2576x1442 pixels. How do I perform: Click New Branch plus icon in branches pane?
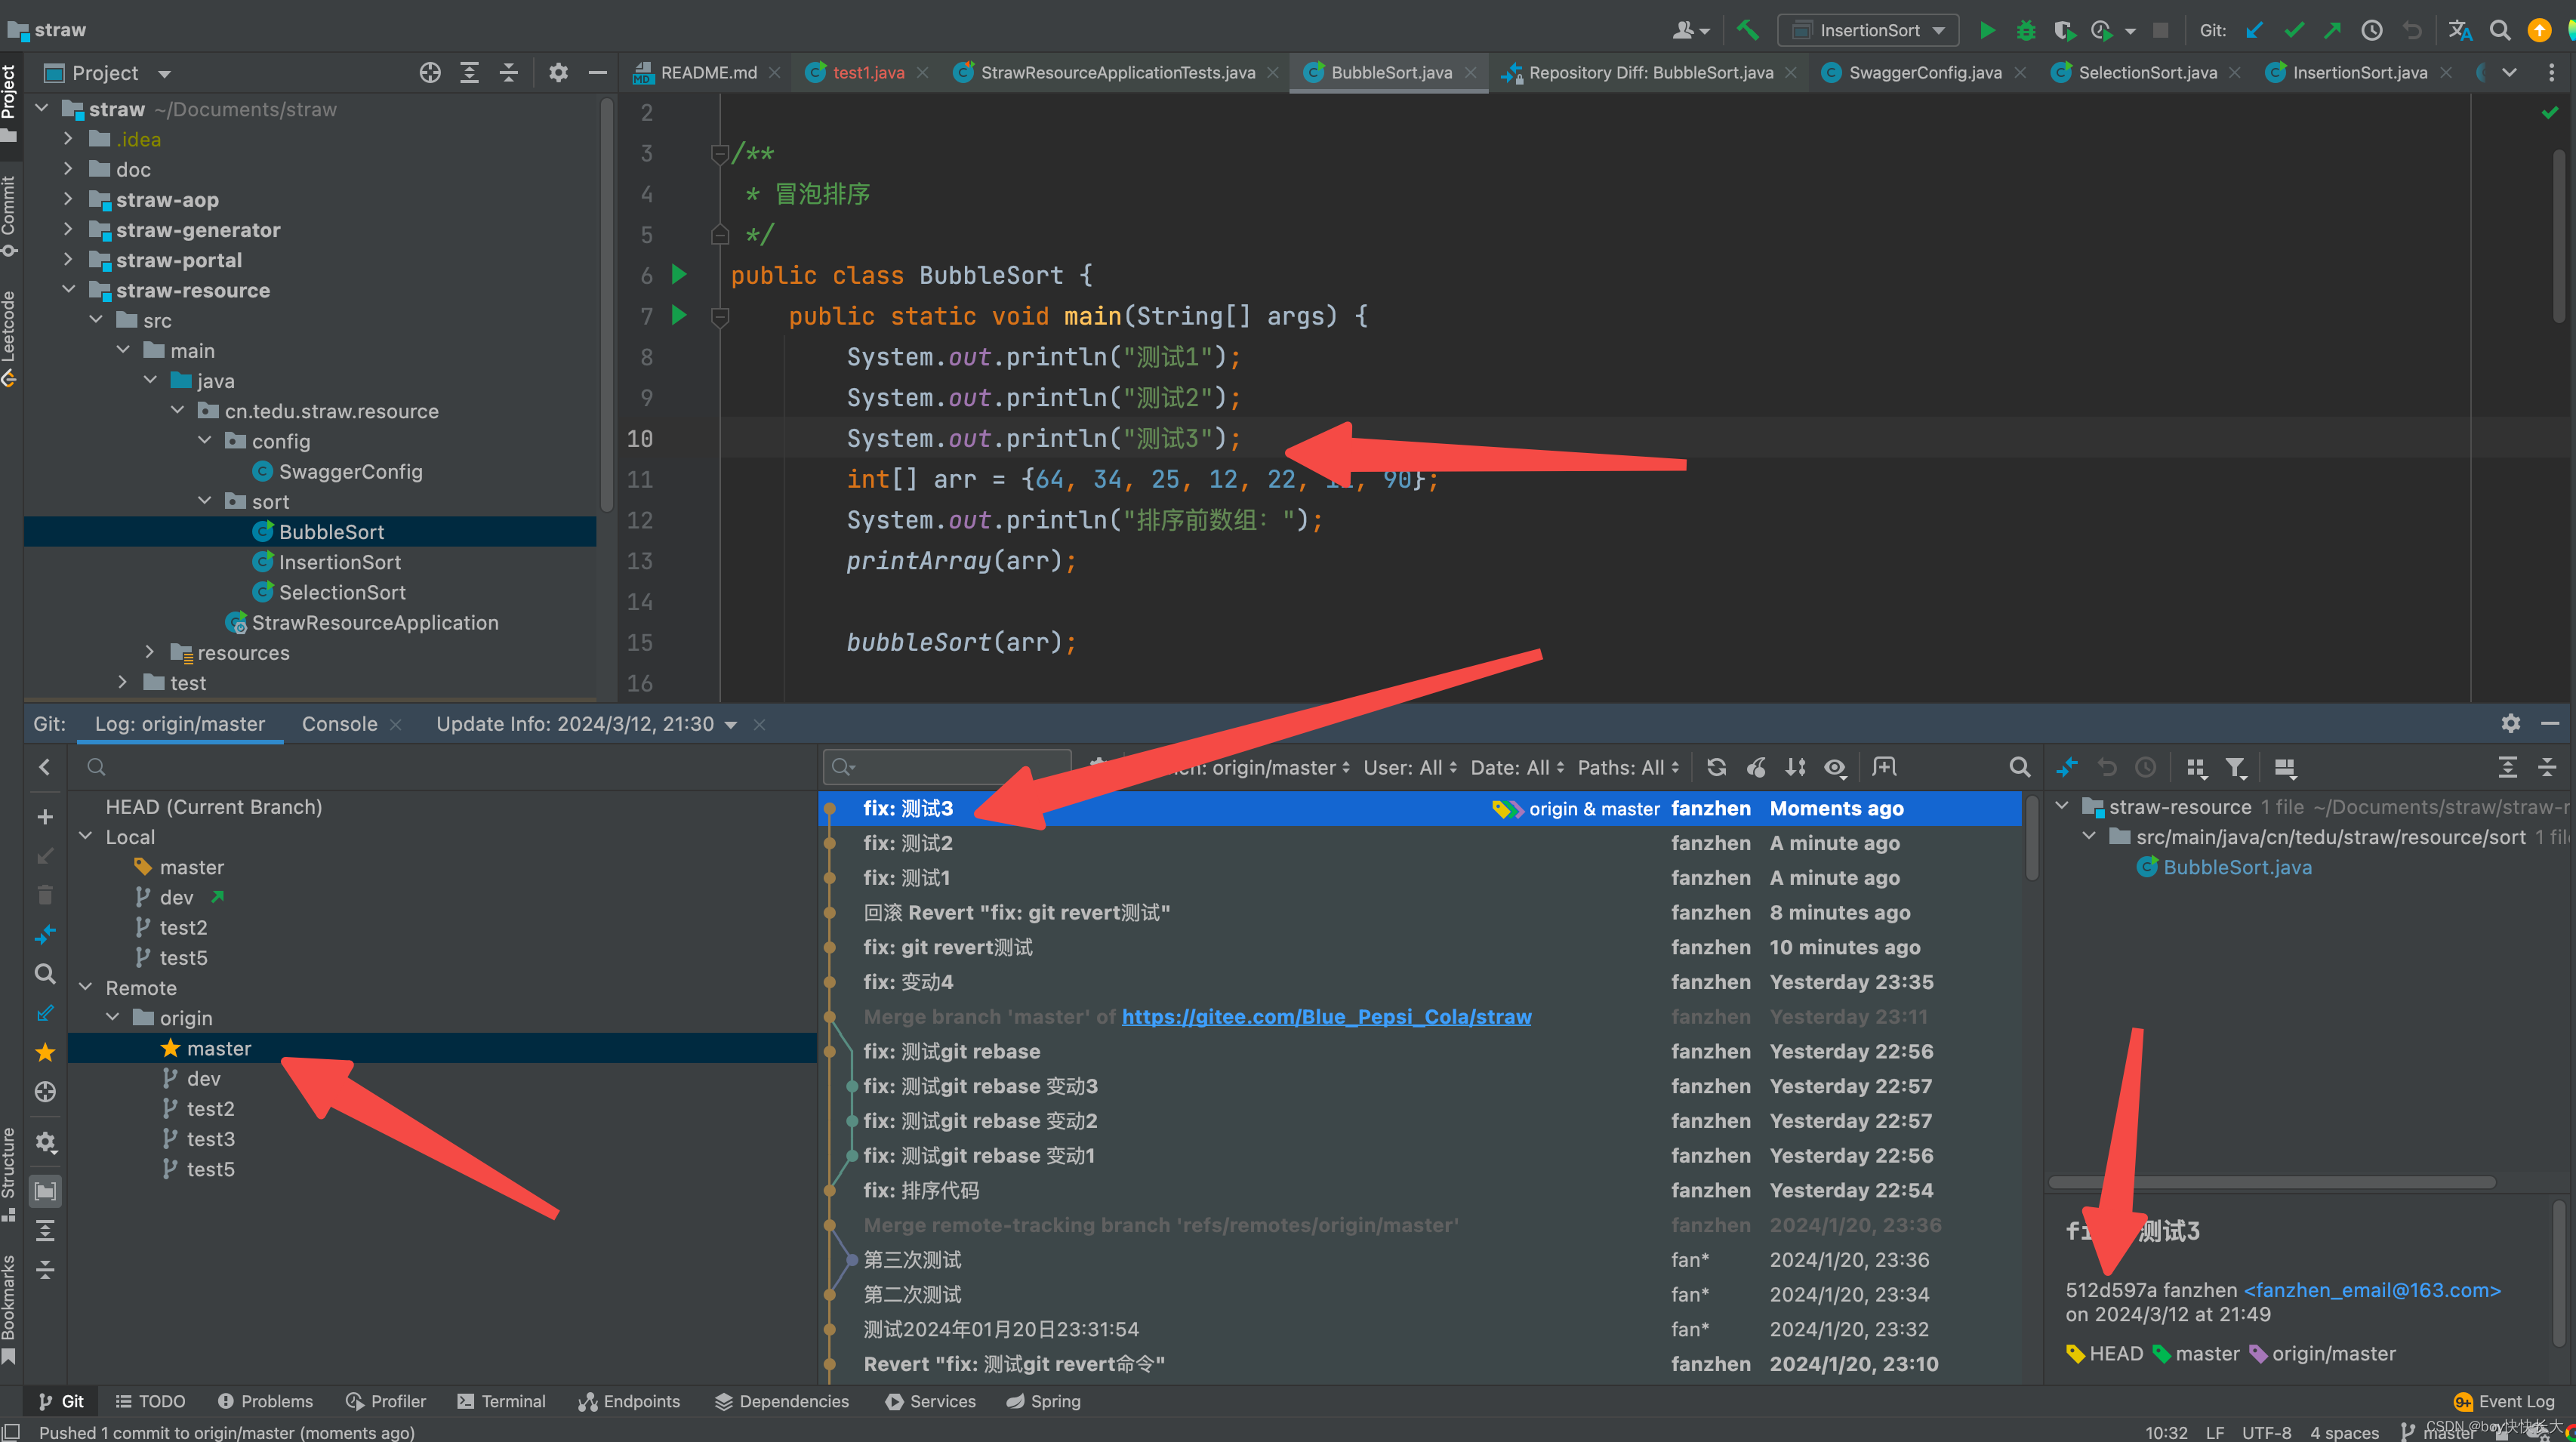pyautogui.click(x=45, y=817)
